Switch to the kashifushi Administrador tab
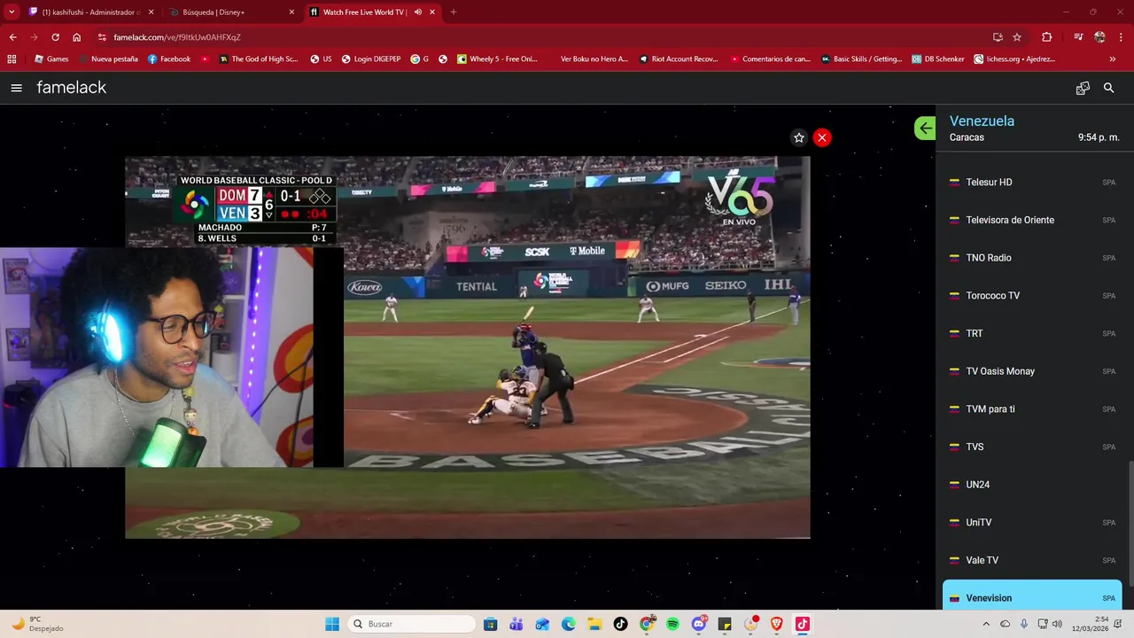 91,12
